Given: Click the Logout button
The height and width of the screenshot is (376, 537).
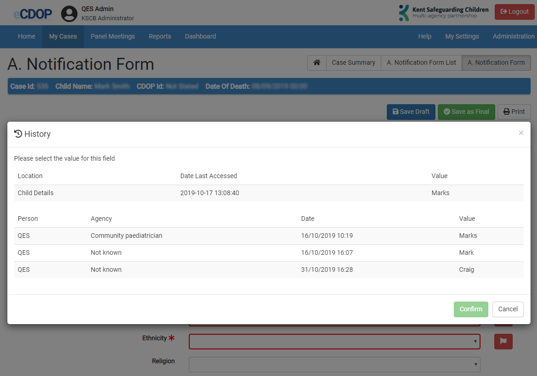Looking at the screenshot, I should click(514, 11).
